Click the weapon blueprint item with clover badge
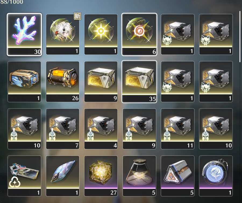Image resolution: width=242 pixels, height=203 pixels. 24,176
